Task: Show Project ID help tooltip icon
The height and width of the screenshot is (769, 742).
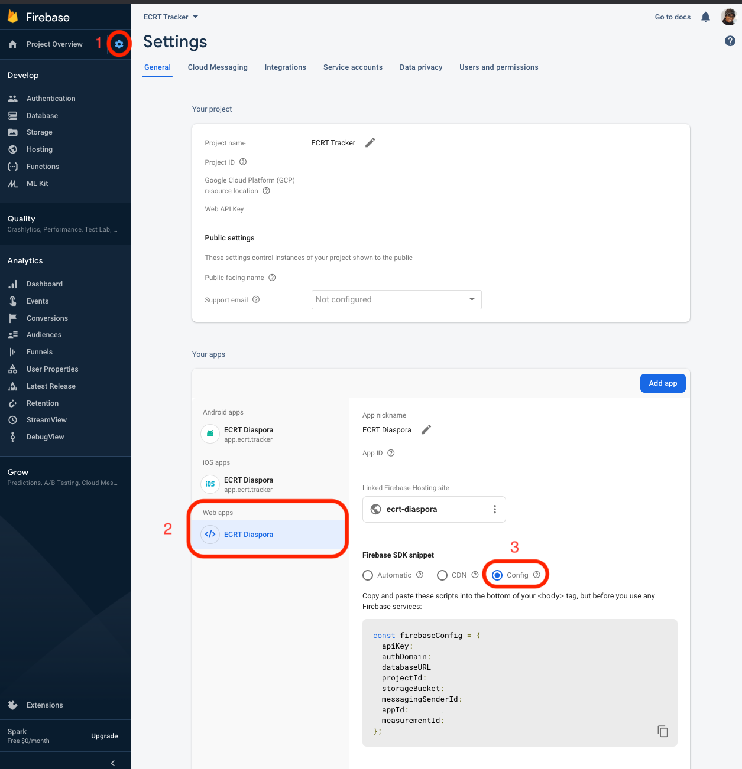Action: coord(243,162)
